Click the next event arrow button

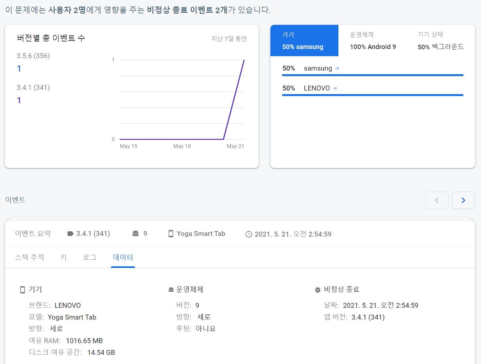coord(463,200)
